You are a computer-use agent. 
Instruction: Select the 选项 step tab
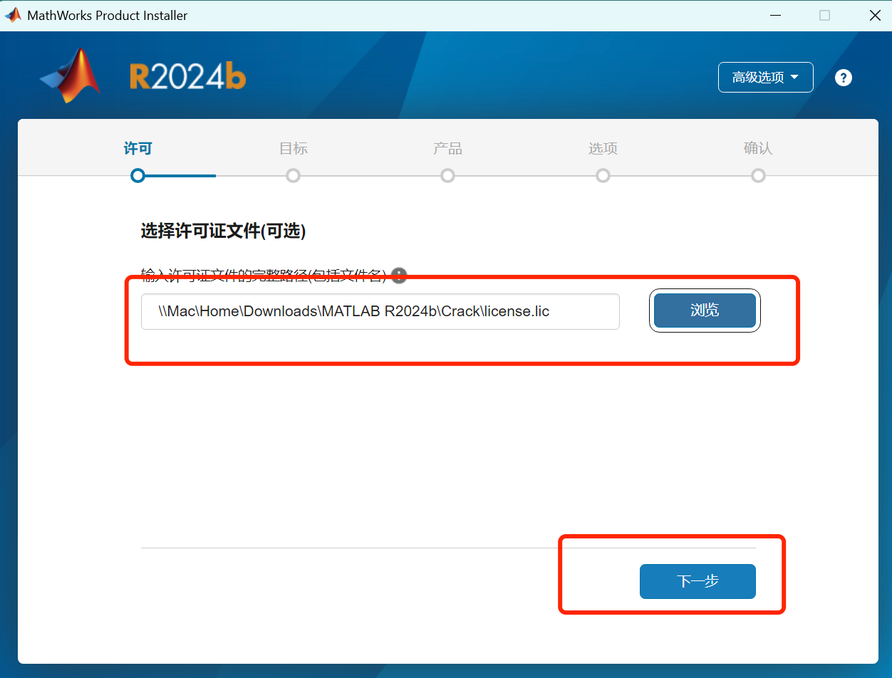coord(603,149)
